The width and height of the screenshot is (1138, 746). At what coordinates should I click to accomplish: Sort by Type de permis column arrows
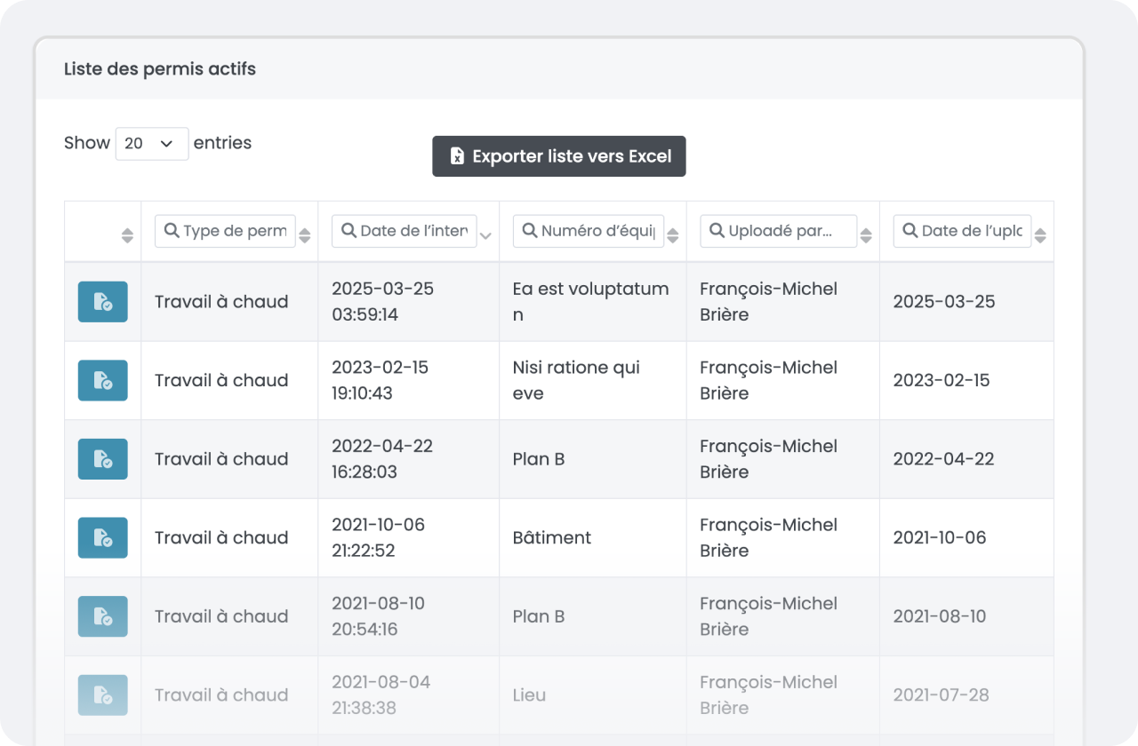[305, 235]
